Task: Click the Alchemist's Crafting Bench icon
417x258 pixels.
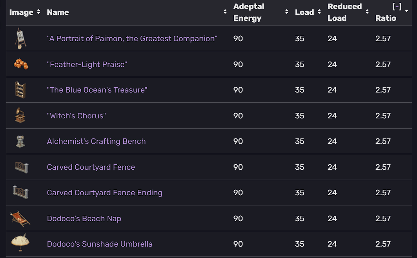Action: point(20,141)
